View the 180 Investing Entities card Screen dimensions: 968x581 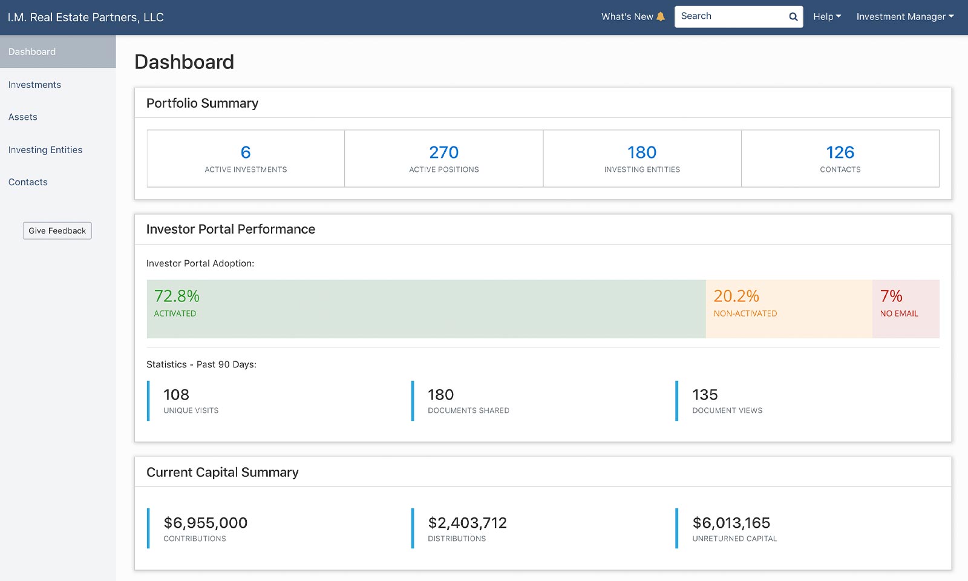(642, 159)
